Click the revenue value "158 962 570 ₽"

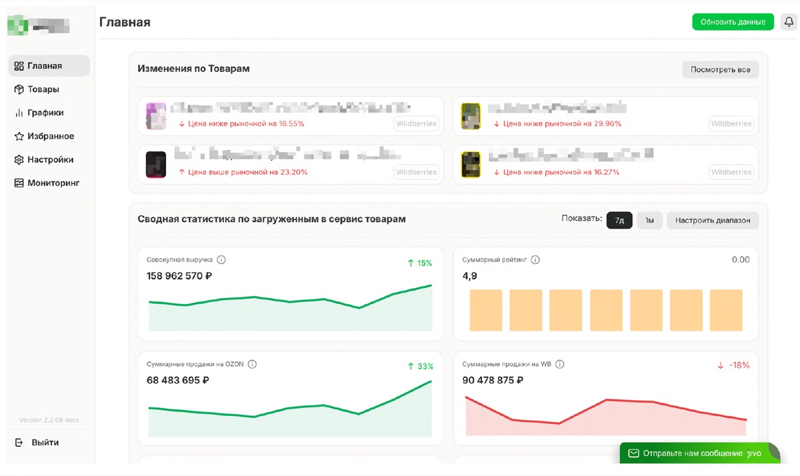[x=179, y=275]
